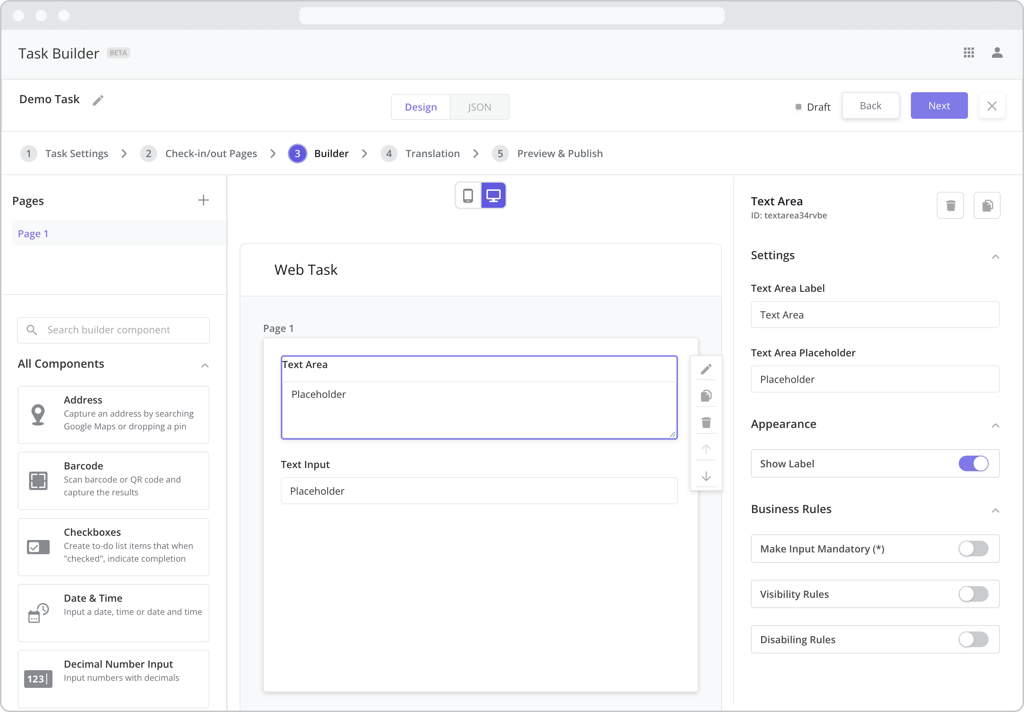This screenshot has height=712, width=1024.
Task: Click chevron after Builder step
Action: coord(364,154)
